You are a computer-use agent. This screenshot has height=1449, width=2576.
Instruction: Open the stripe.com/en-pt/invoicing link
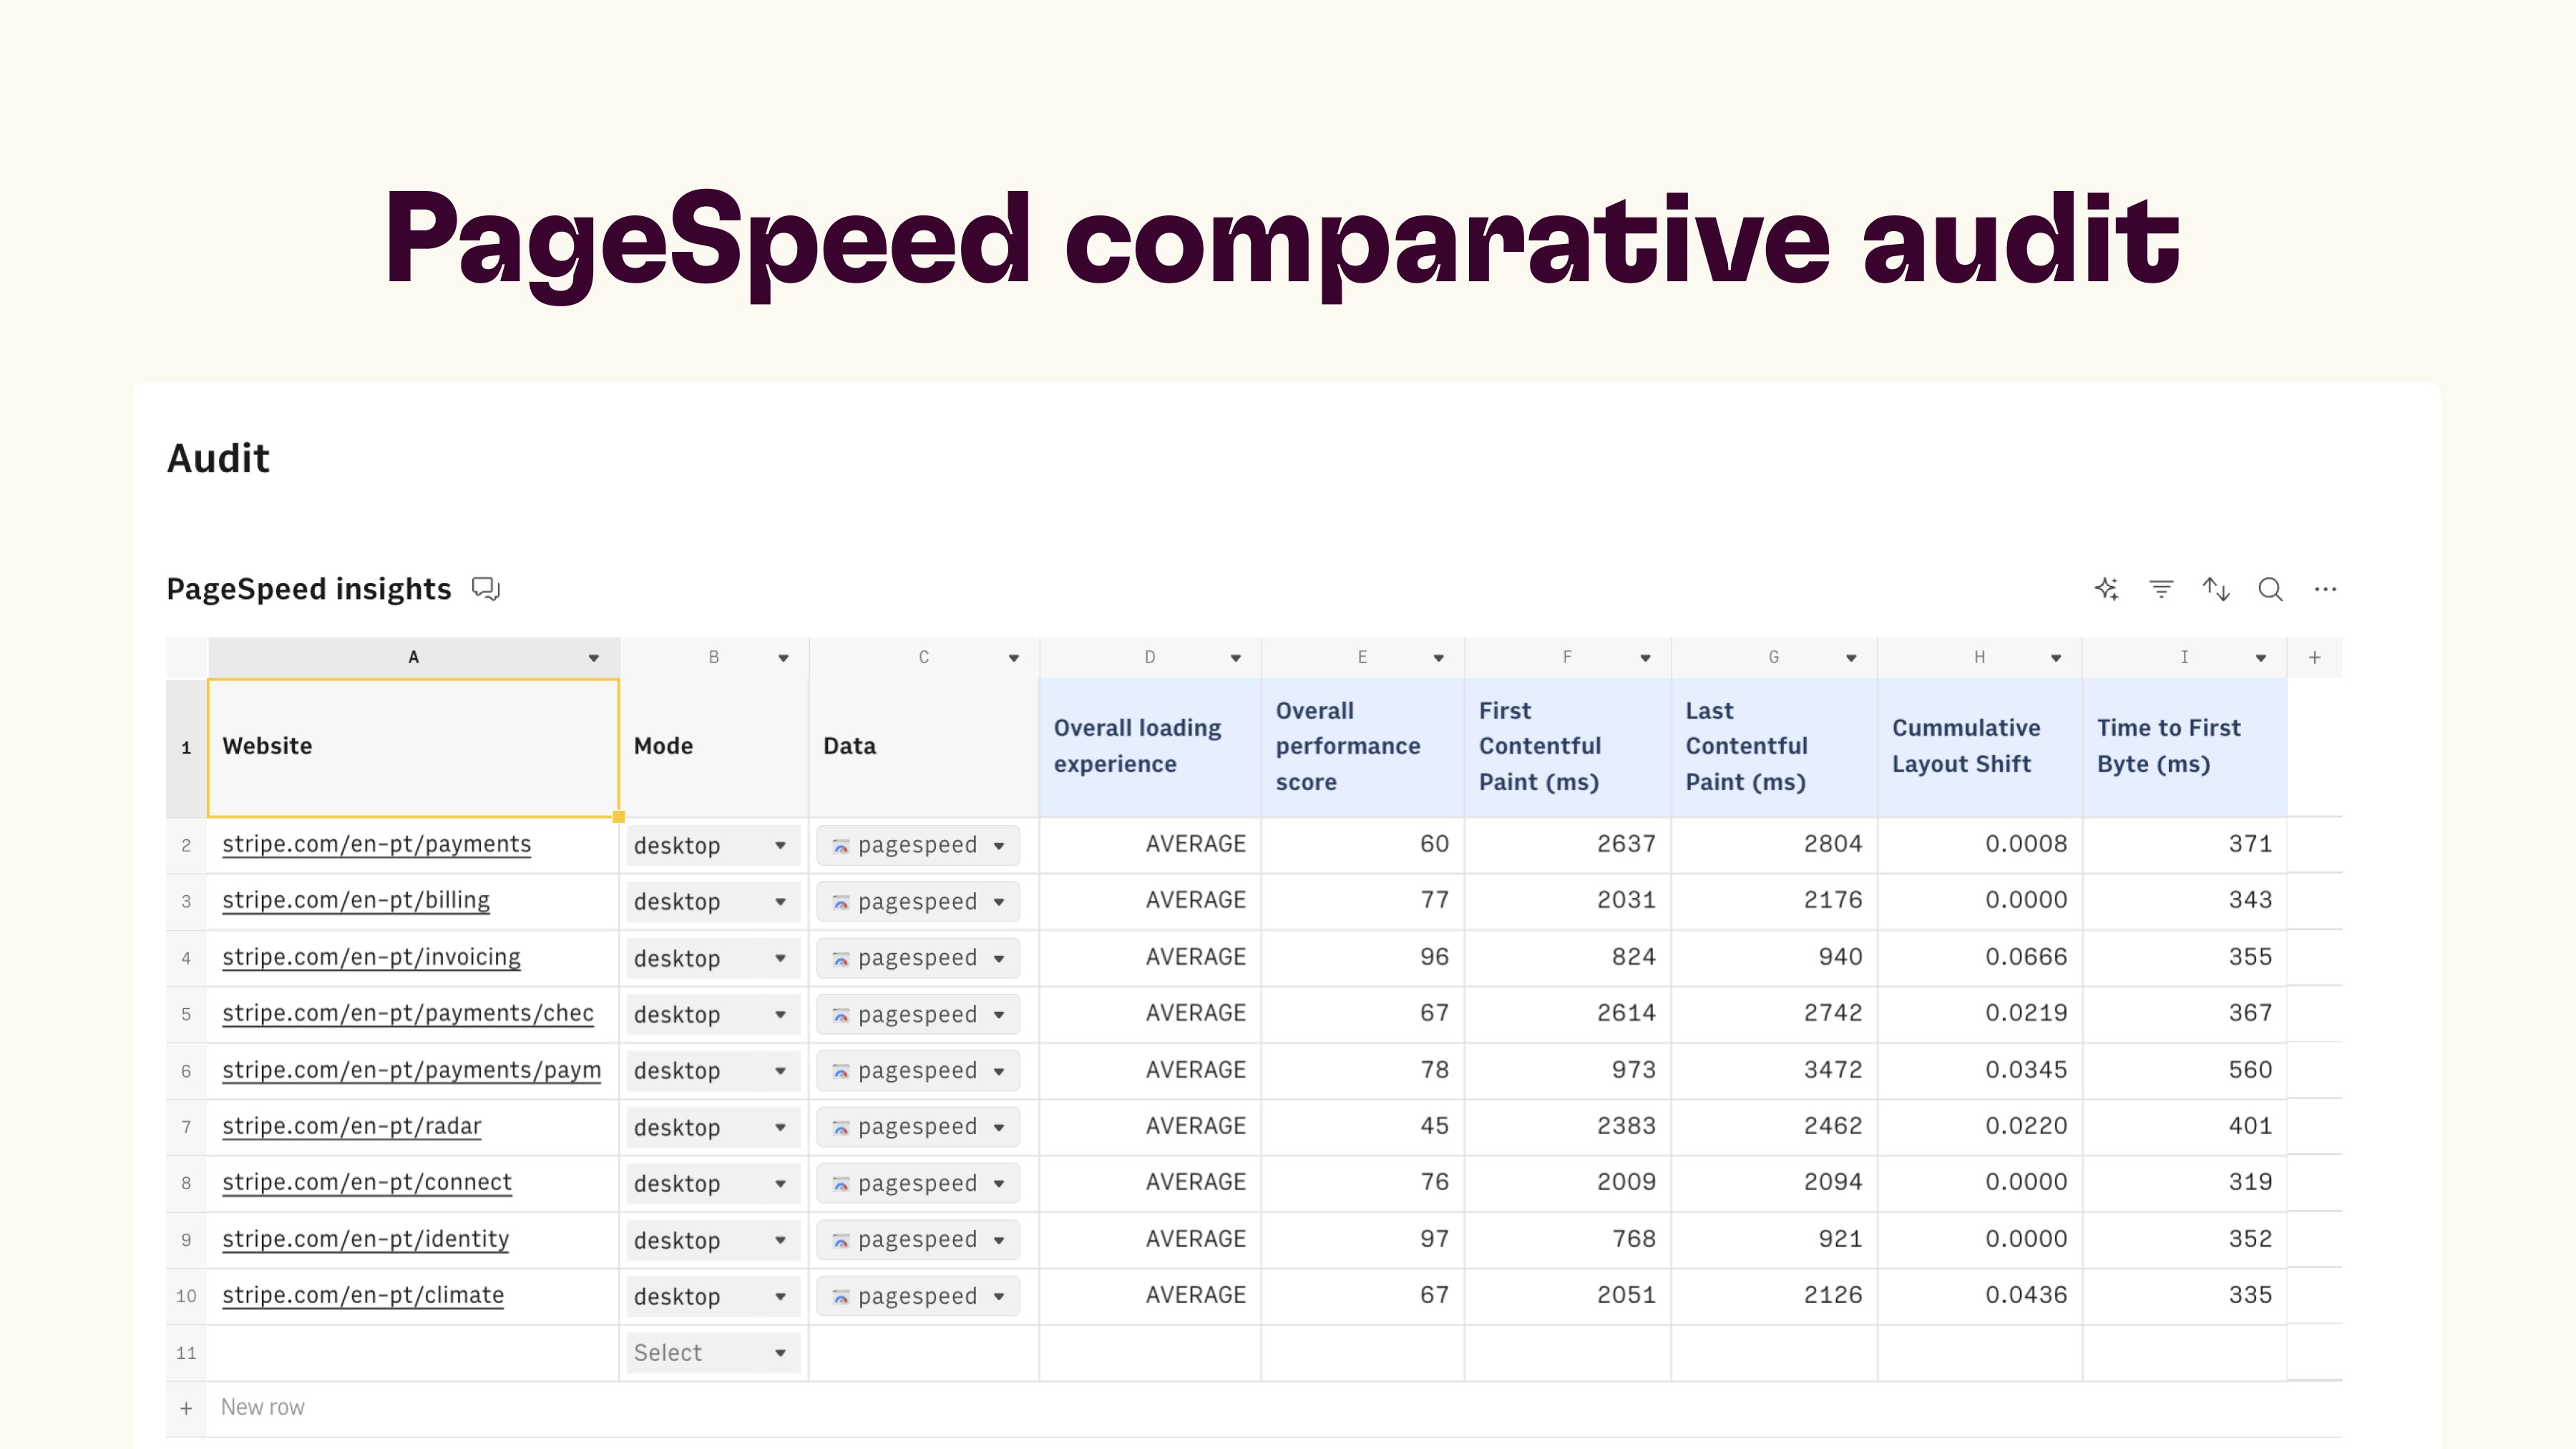pyautogui.click(x=371, y=957)
